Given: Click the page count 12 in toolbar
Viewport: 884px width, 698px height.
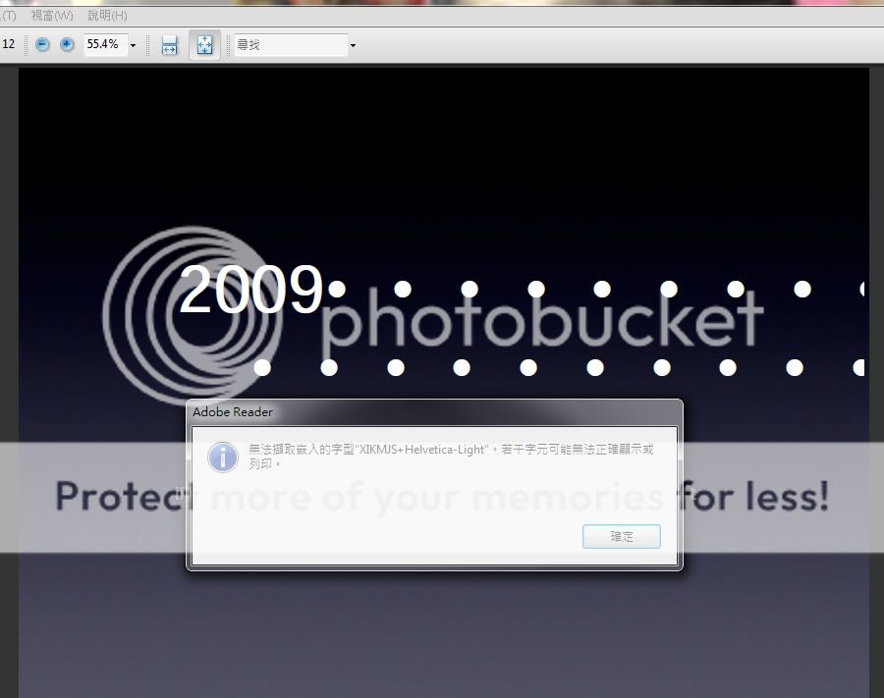Looking at the screenshot, I should (x=8, y=45).
